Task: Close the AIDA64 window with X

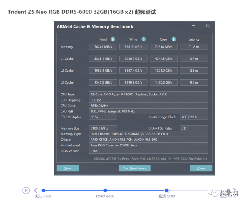Action: [208, 26]
